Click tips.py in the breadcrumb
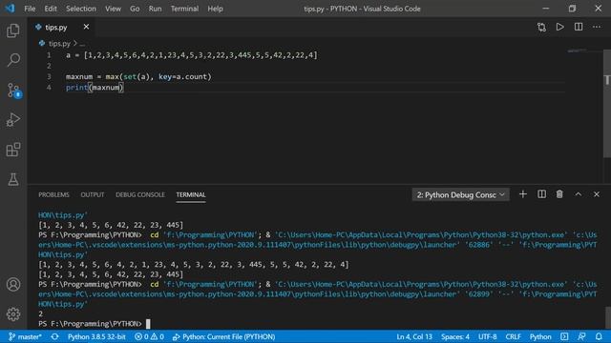 point(59,44)
